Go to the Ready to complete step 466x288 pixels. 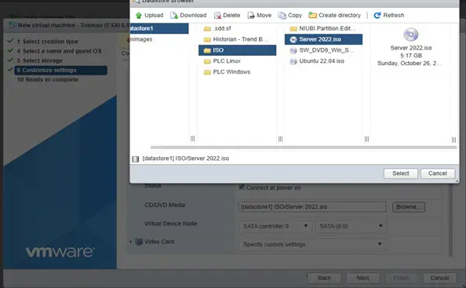click(x=48, y=80)
